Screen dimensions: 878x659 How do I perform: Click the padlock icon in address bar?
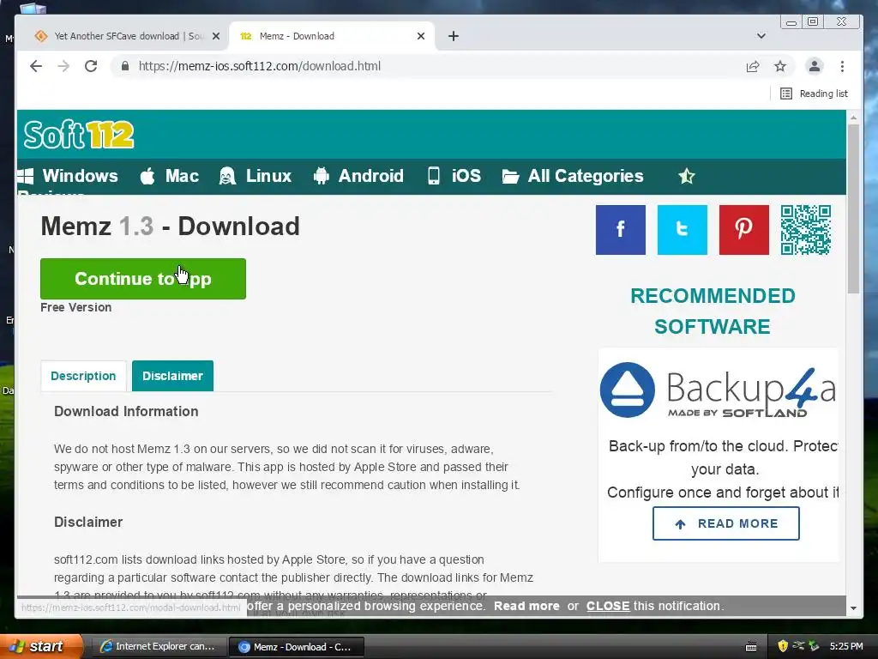(x=125, y=66)
